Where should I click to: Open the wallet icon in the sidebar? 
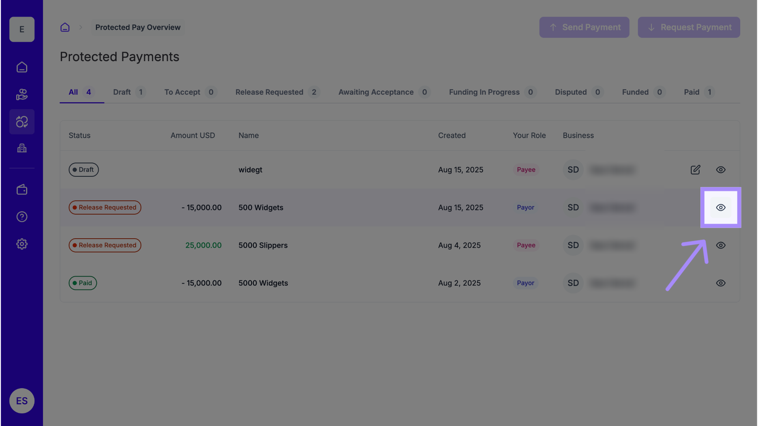pyautogui.click(x=22, y=190)
